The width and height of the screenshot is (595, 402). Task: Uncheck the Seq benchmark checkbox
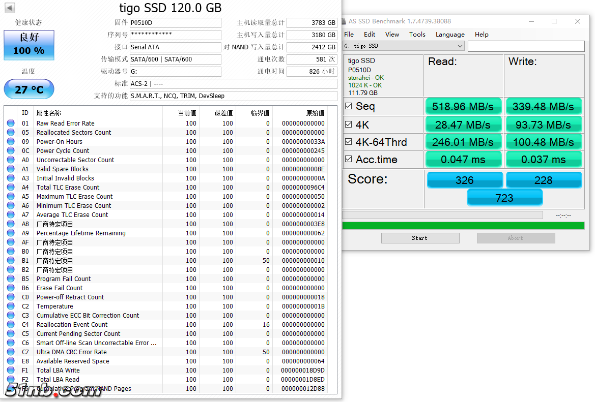click(349, 106)
